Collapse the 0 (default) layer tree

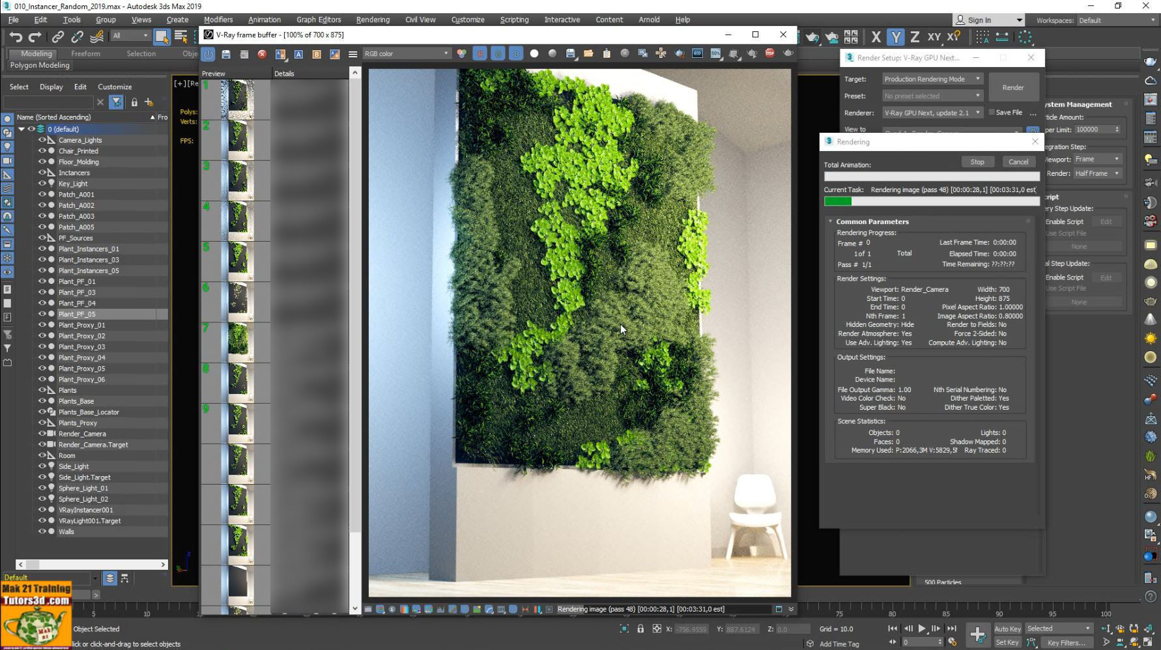[x=21, y=129]
